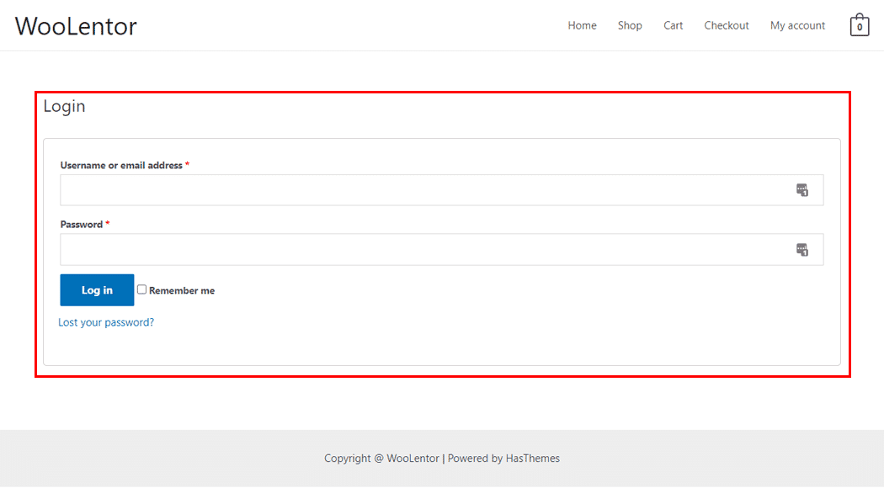Enable the Remember me checkbox

(141, 289)
